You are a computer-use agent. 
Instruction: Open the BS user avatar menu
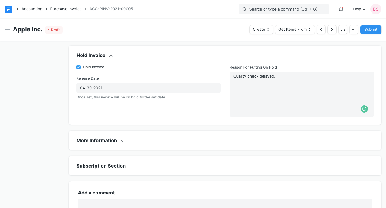375,9
